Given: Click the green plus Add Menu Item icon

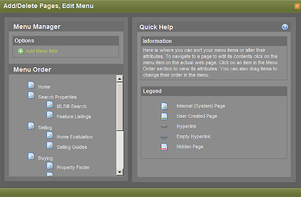Looking at the screenshot, I should [x=21, y=51].
